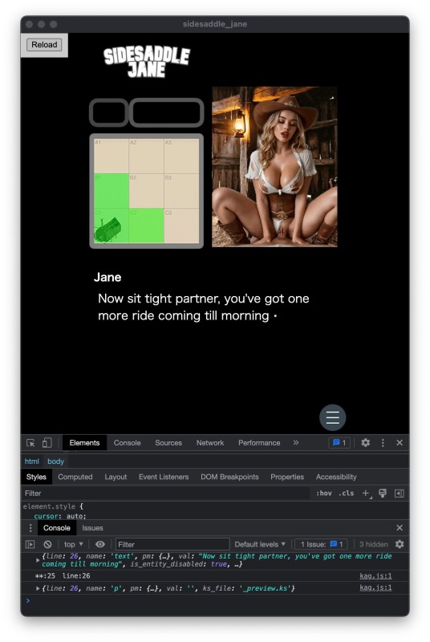
Task: Create a live expression eye icon
Action: [x=100, y=544]
